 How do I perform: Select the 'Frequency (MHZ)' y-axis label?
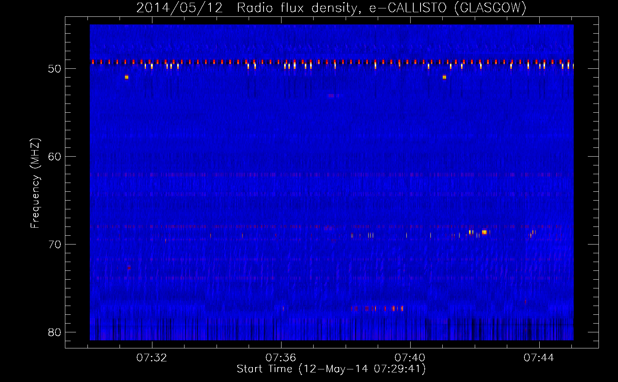pos(35,183)
